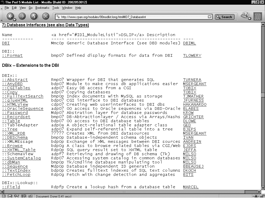
Task: Open the Print button dropdown arrow
Action: click(250, 18)
